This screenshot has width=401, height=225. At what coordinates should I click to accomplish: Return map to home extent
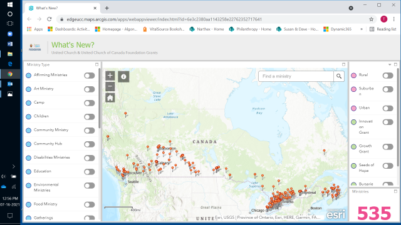pos(110,97)
